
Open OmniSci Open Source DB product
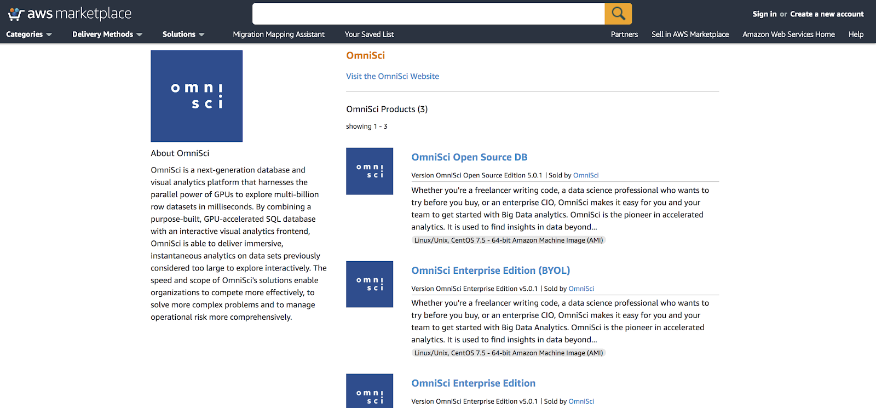coord(469,157)
